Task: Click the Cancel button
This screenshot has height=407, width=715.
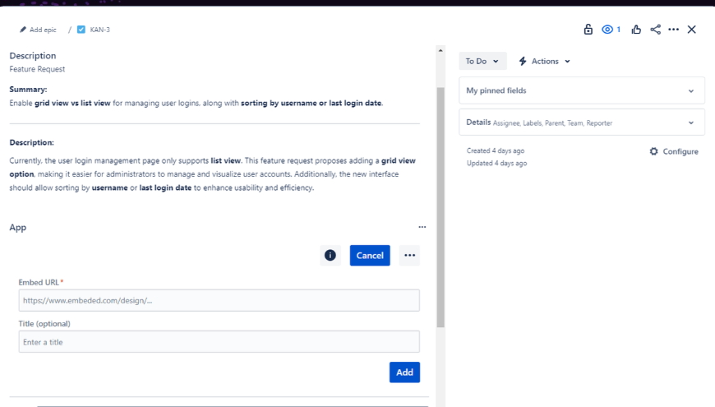Action: pos(370,256)
